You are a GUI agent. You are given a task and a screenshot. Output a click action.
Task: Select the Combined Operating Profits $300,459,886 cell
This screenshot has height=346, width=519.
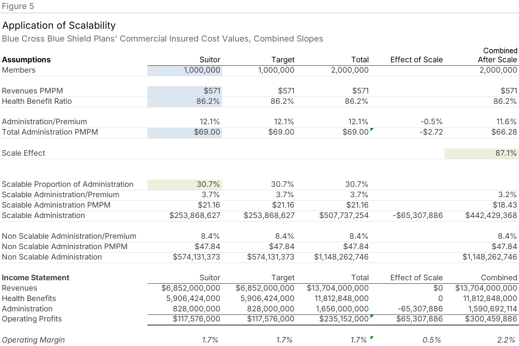tap(491, 319)
